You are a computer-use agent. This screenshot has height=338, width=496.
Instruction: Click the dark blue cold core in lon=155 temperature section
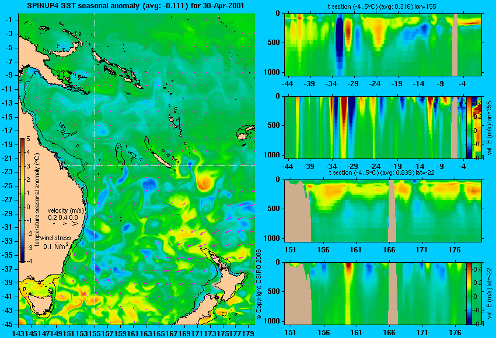[x=339, y=38]
